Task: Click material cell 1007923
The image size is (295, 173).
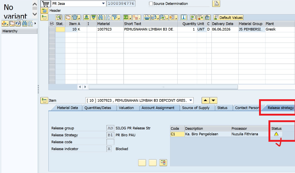Action: coord(110,29)
